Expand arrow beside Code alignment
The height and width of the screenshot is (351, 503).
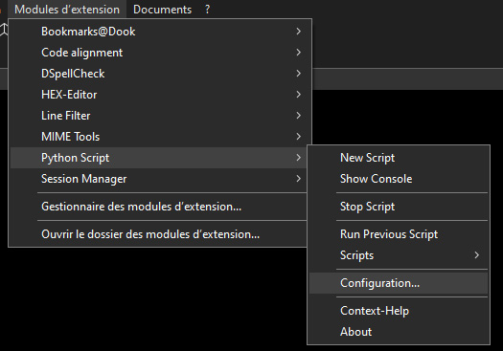298,53
